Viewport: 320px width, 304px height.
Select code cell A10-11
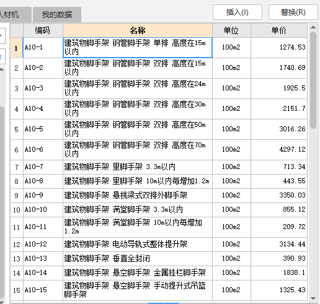pos(43,227)
